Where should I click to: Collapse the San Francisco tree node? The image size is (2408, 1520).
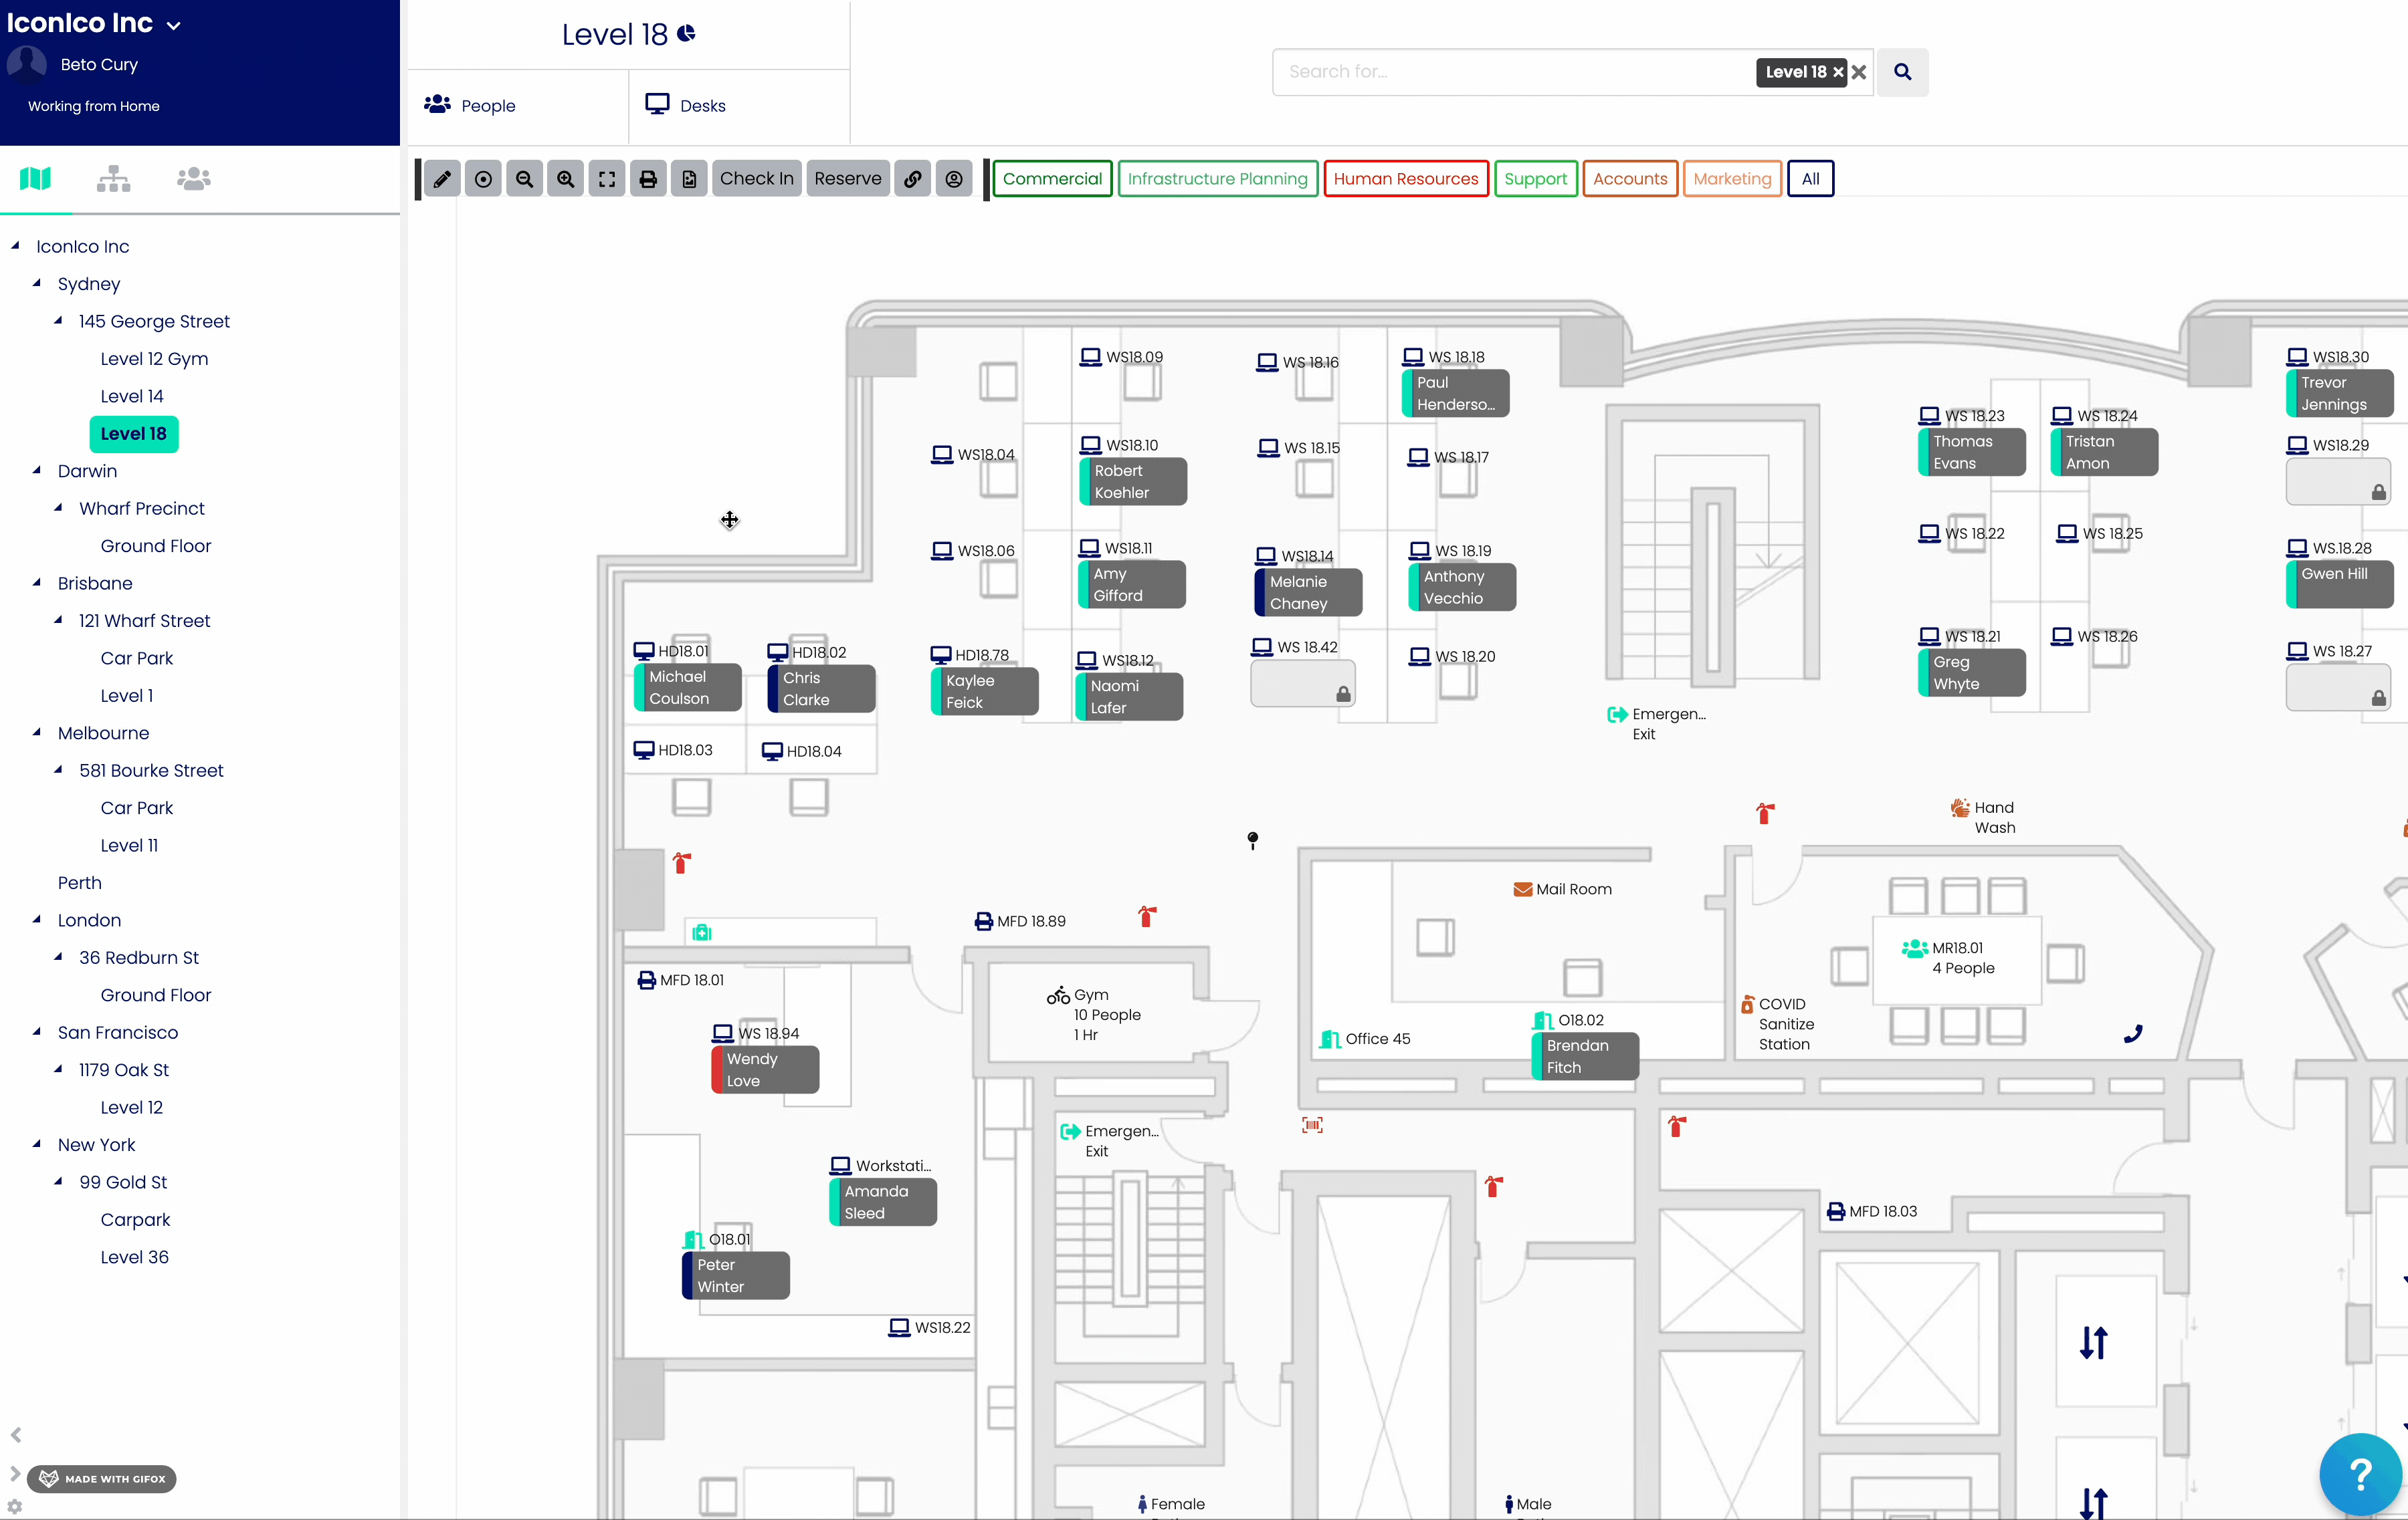point(37,1031)
